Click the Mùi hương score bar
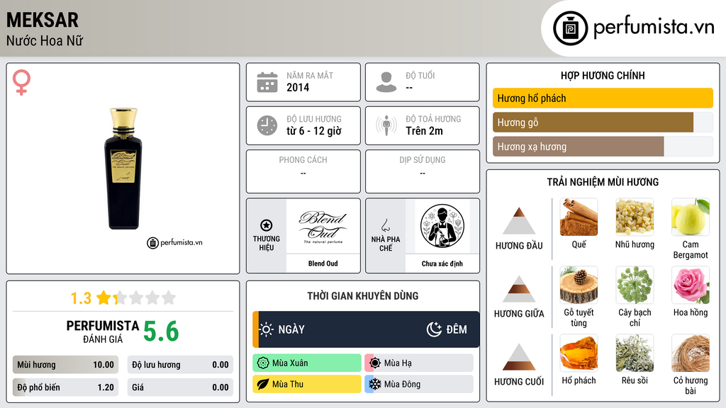This screenshot has width=726, height=408. pos(65,365)
